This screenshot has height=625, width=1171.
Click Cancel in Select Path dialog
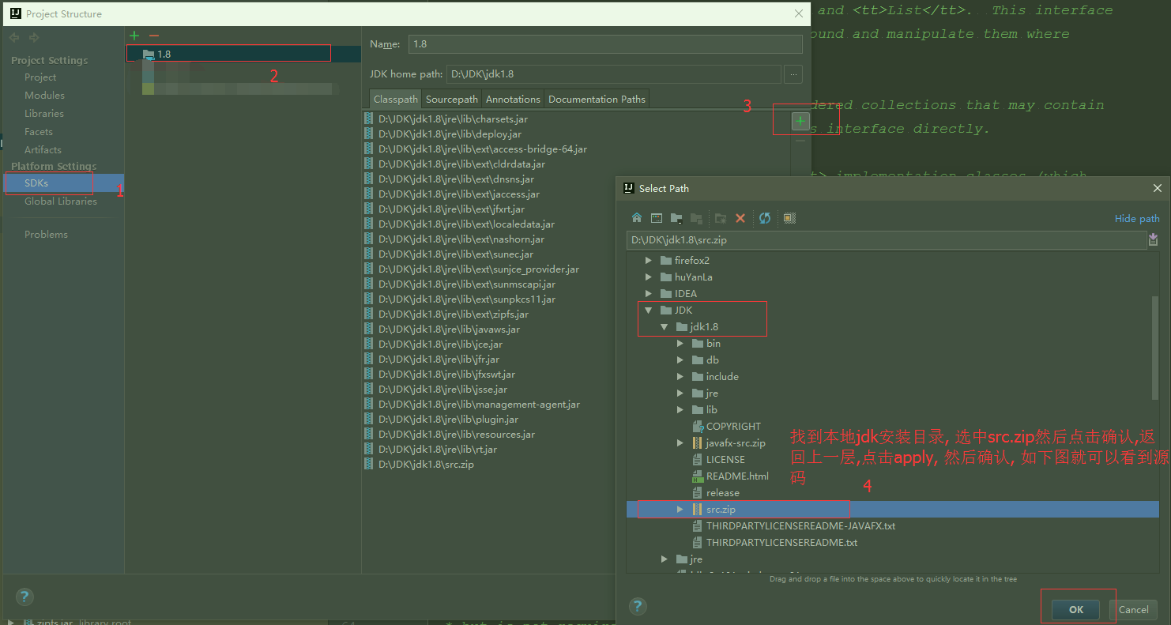click(1134, 609)
